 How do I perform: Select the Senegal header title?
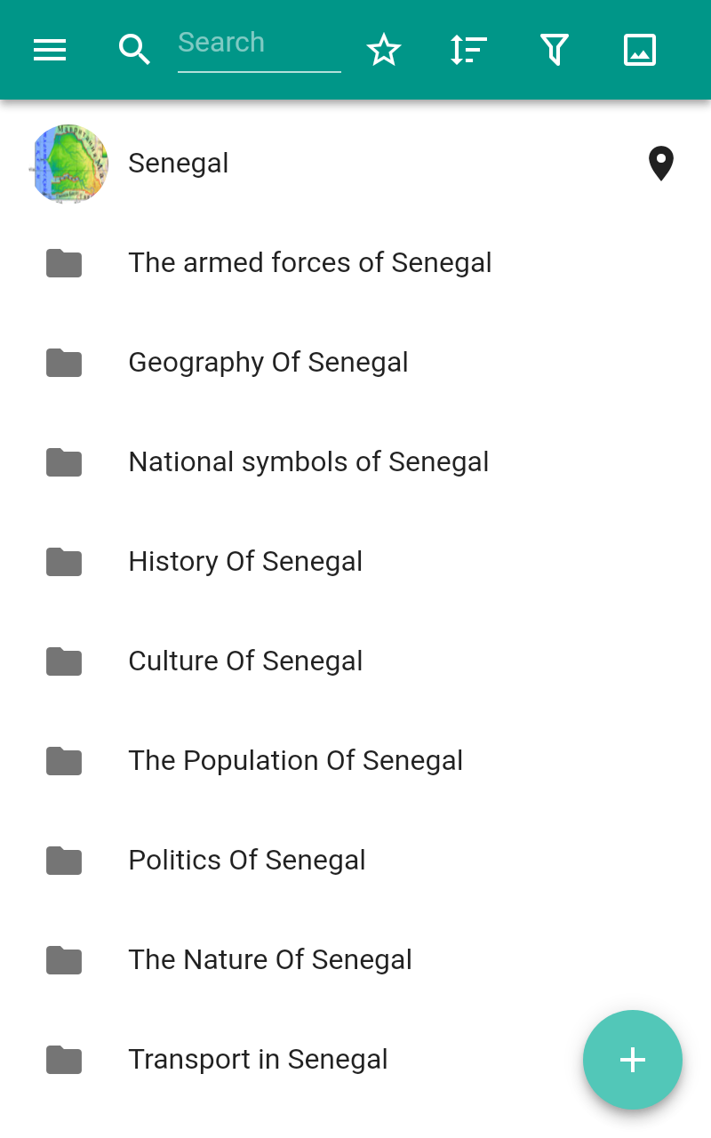point(179,164)
